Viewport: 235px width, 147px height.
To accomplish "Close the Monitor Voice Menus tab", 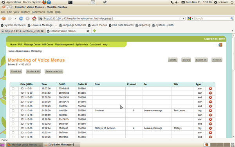I will point(88,31).
